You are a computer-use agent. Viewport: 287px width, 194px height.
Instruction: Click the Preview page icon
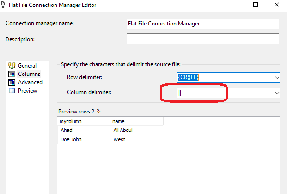pos(12,91)
